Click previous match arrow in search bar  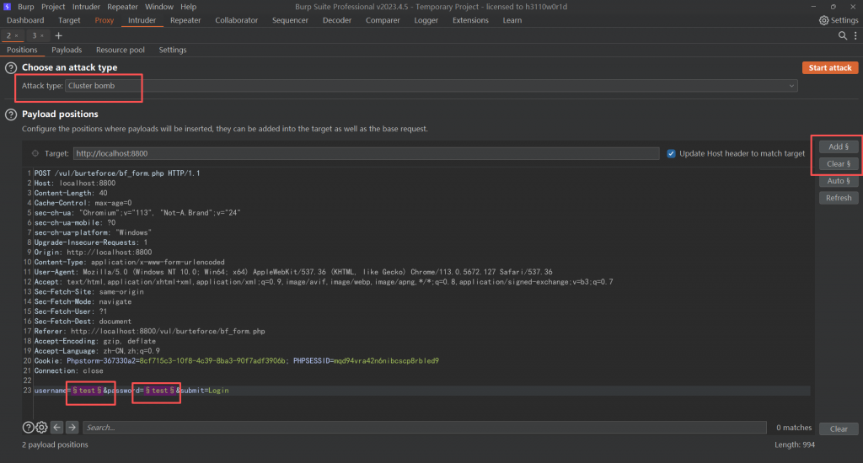point(57,428)
